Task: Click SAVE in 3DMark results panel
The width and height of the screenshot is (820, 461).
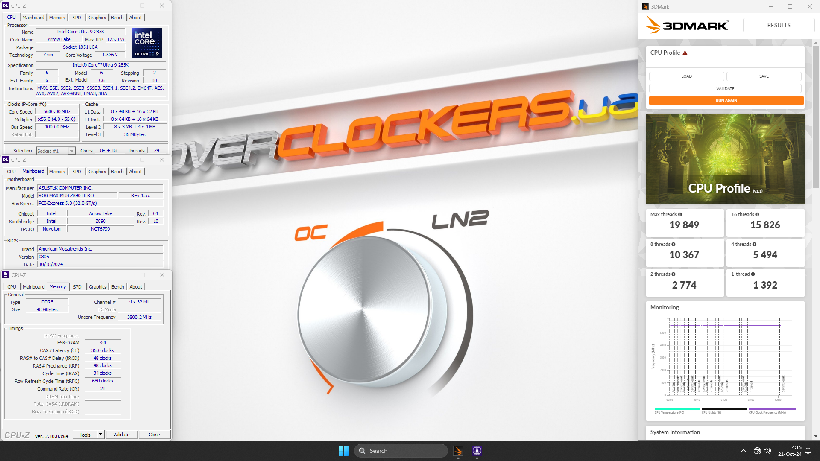Action: (x=764, y=76)
